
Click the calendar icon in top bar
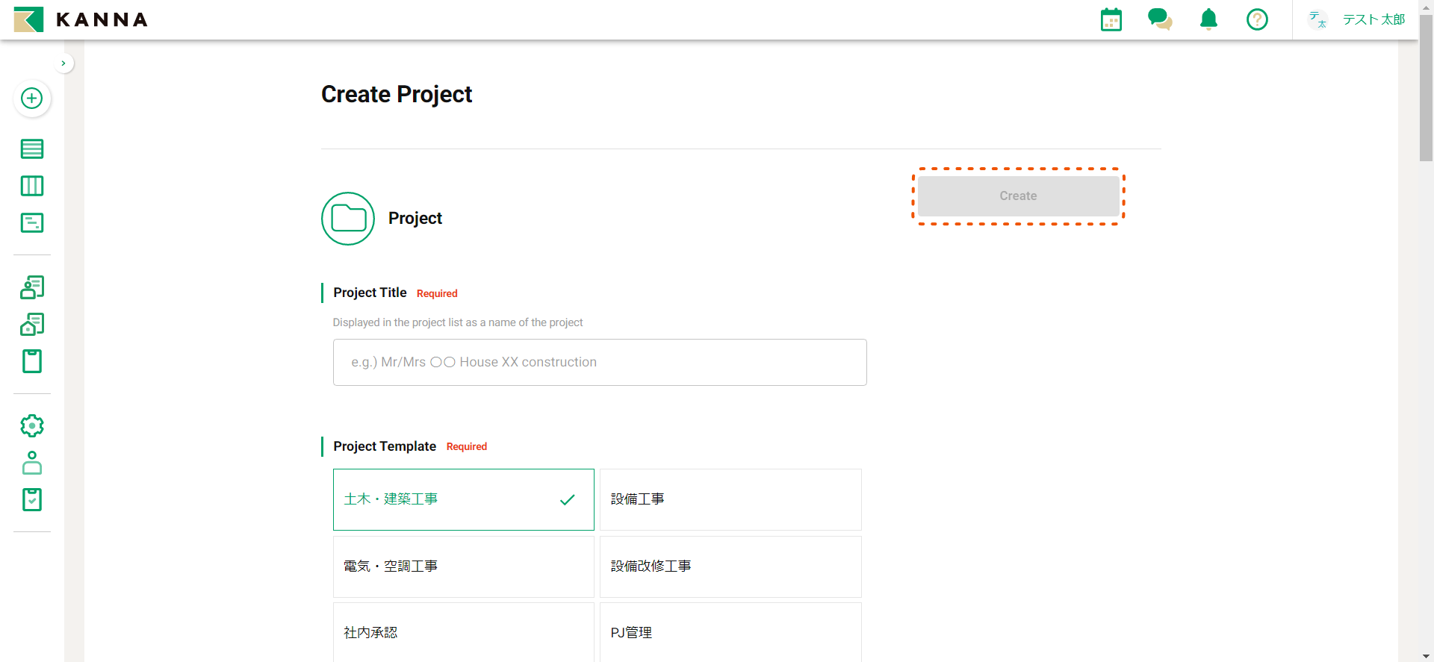tap(1111, 19)
